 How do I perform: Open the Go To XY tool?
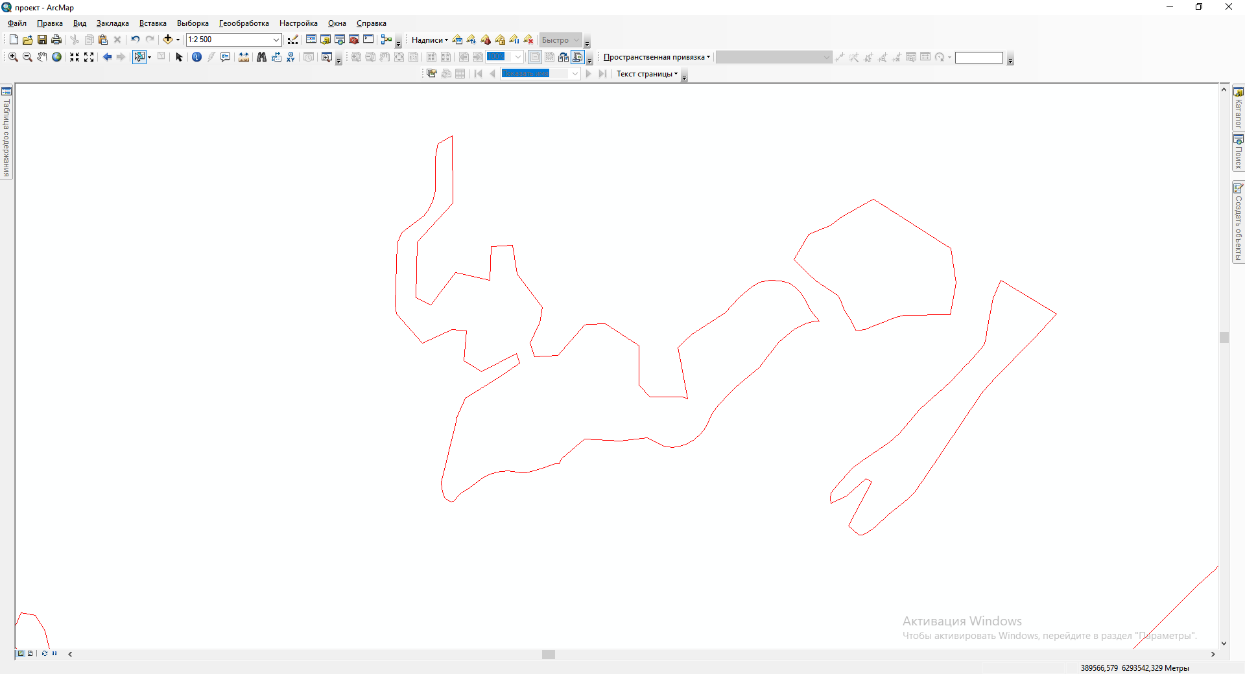point(290,57)
